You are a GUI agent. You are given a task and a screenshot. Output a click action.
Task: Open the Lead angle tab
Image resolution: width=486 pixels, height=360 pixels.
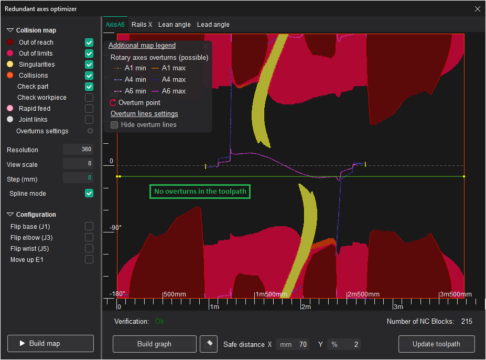[213, 25]
